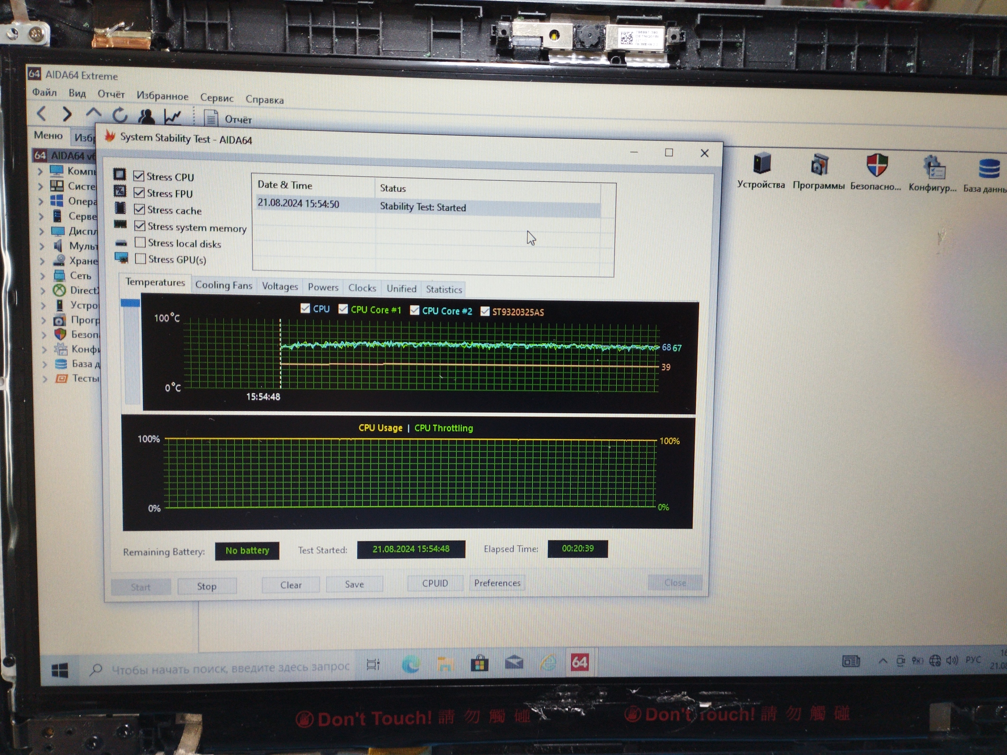Disable the Stress FPU checkbox
This screenshot has height=755, width=1007.
click(x=139, y=192)
